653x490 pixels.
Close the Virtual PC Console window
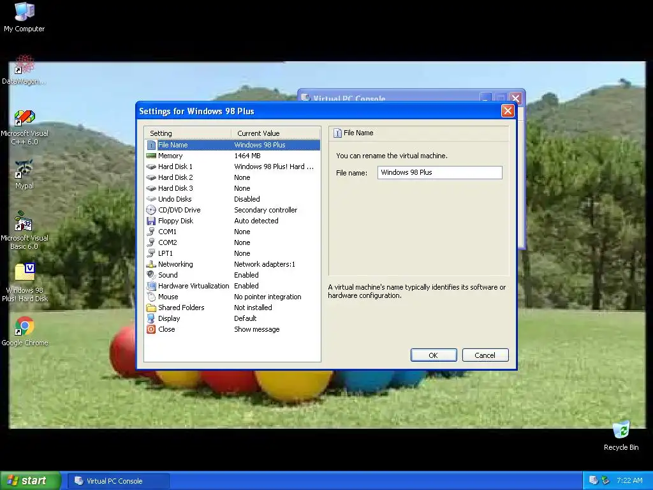coord(515,98)
